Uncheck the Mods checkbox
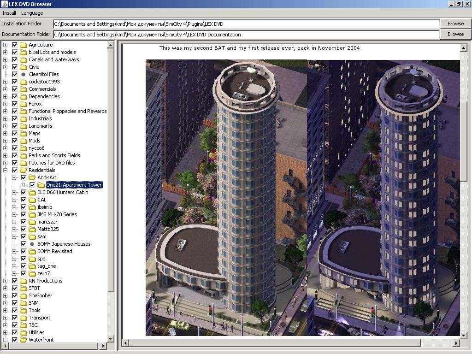Image resolution: width=472 pixels, height=354 pixels. pyautogui.click(x=14, y=141)
